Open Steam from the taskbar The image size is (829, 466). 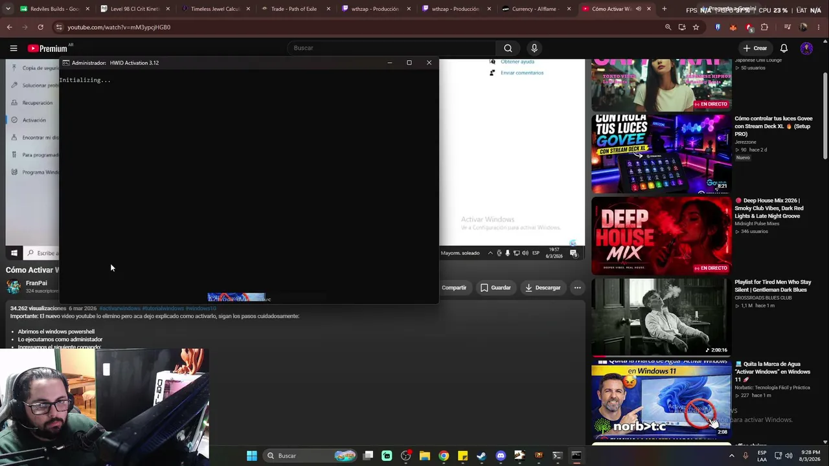tap(481, 456)
